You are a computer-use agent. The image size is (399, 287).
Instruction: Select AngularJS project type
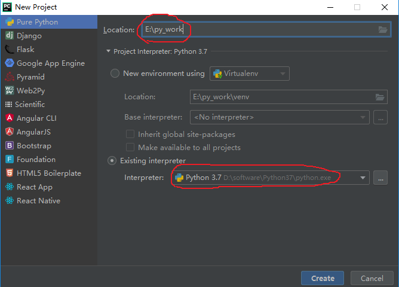[49, 132]
